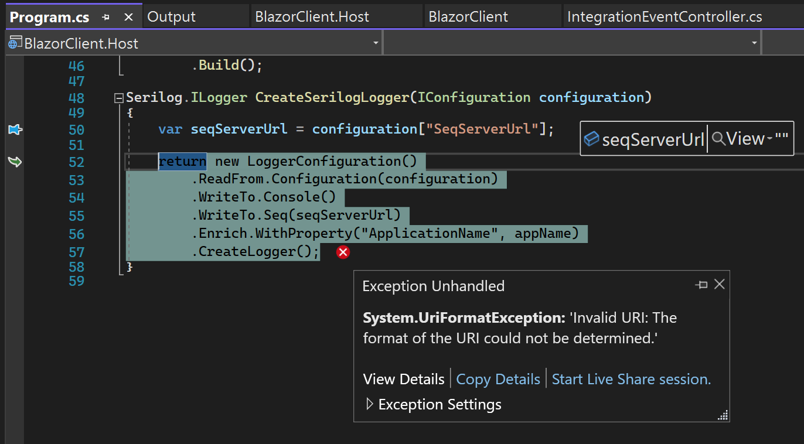804x444 pixels.
Task: Click line number 52 in the editor
Action: click(76, 162)
